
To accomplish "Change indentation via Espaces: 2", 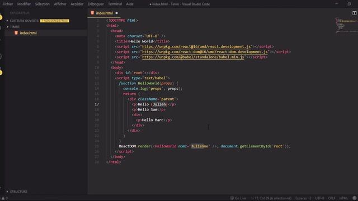I will [x=303, y=198].
